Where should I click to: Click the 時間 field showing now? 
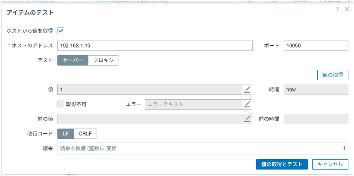point(316,90)
